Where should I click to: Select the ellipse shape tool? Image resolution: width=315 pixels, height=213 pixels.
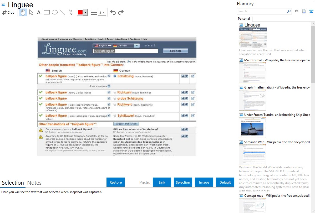tap(55, 12)
